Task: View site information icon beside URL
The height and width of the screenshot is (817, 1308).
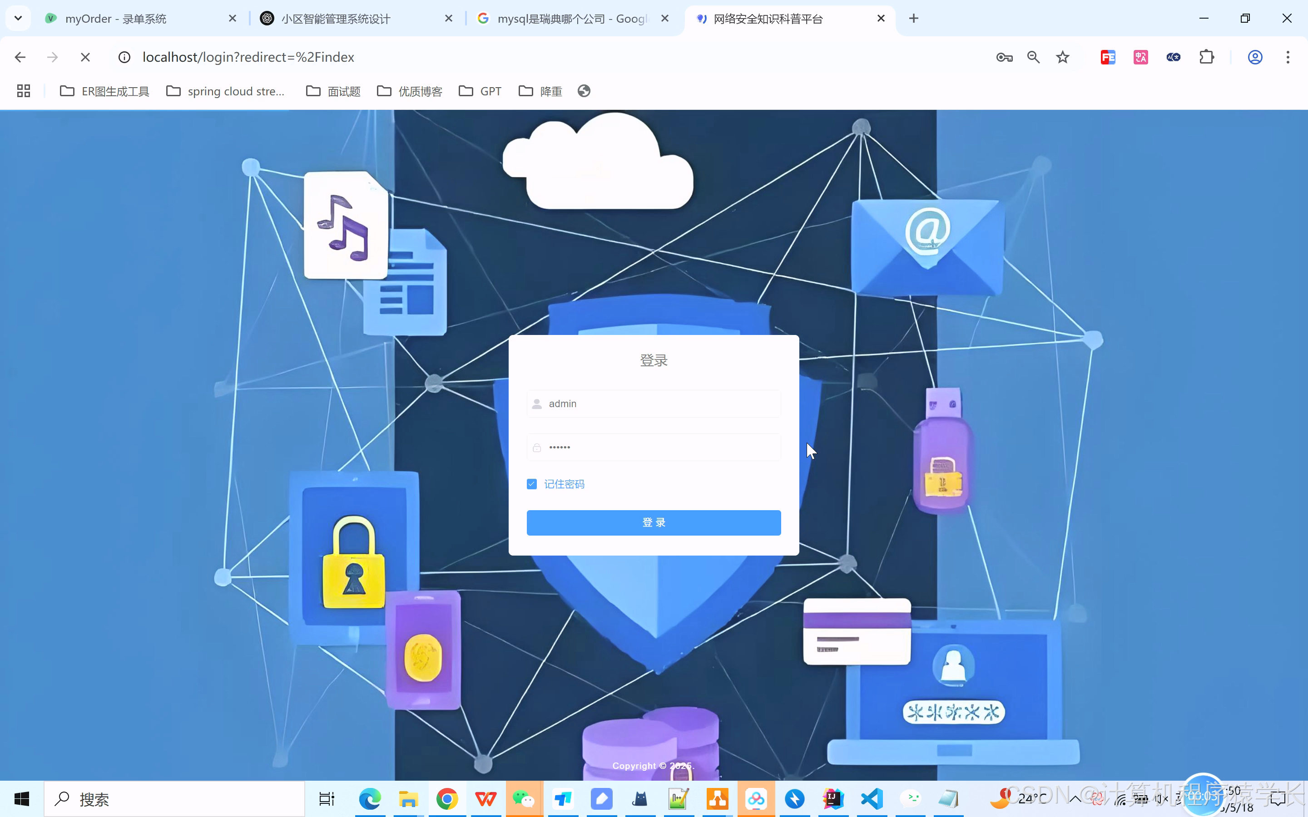Action: (124, 57)
